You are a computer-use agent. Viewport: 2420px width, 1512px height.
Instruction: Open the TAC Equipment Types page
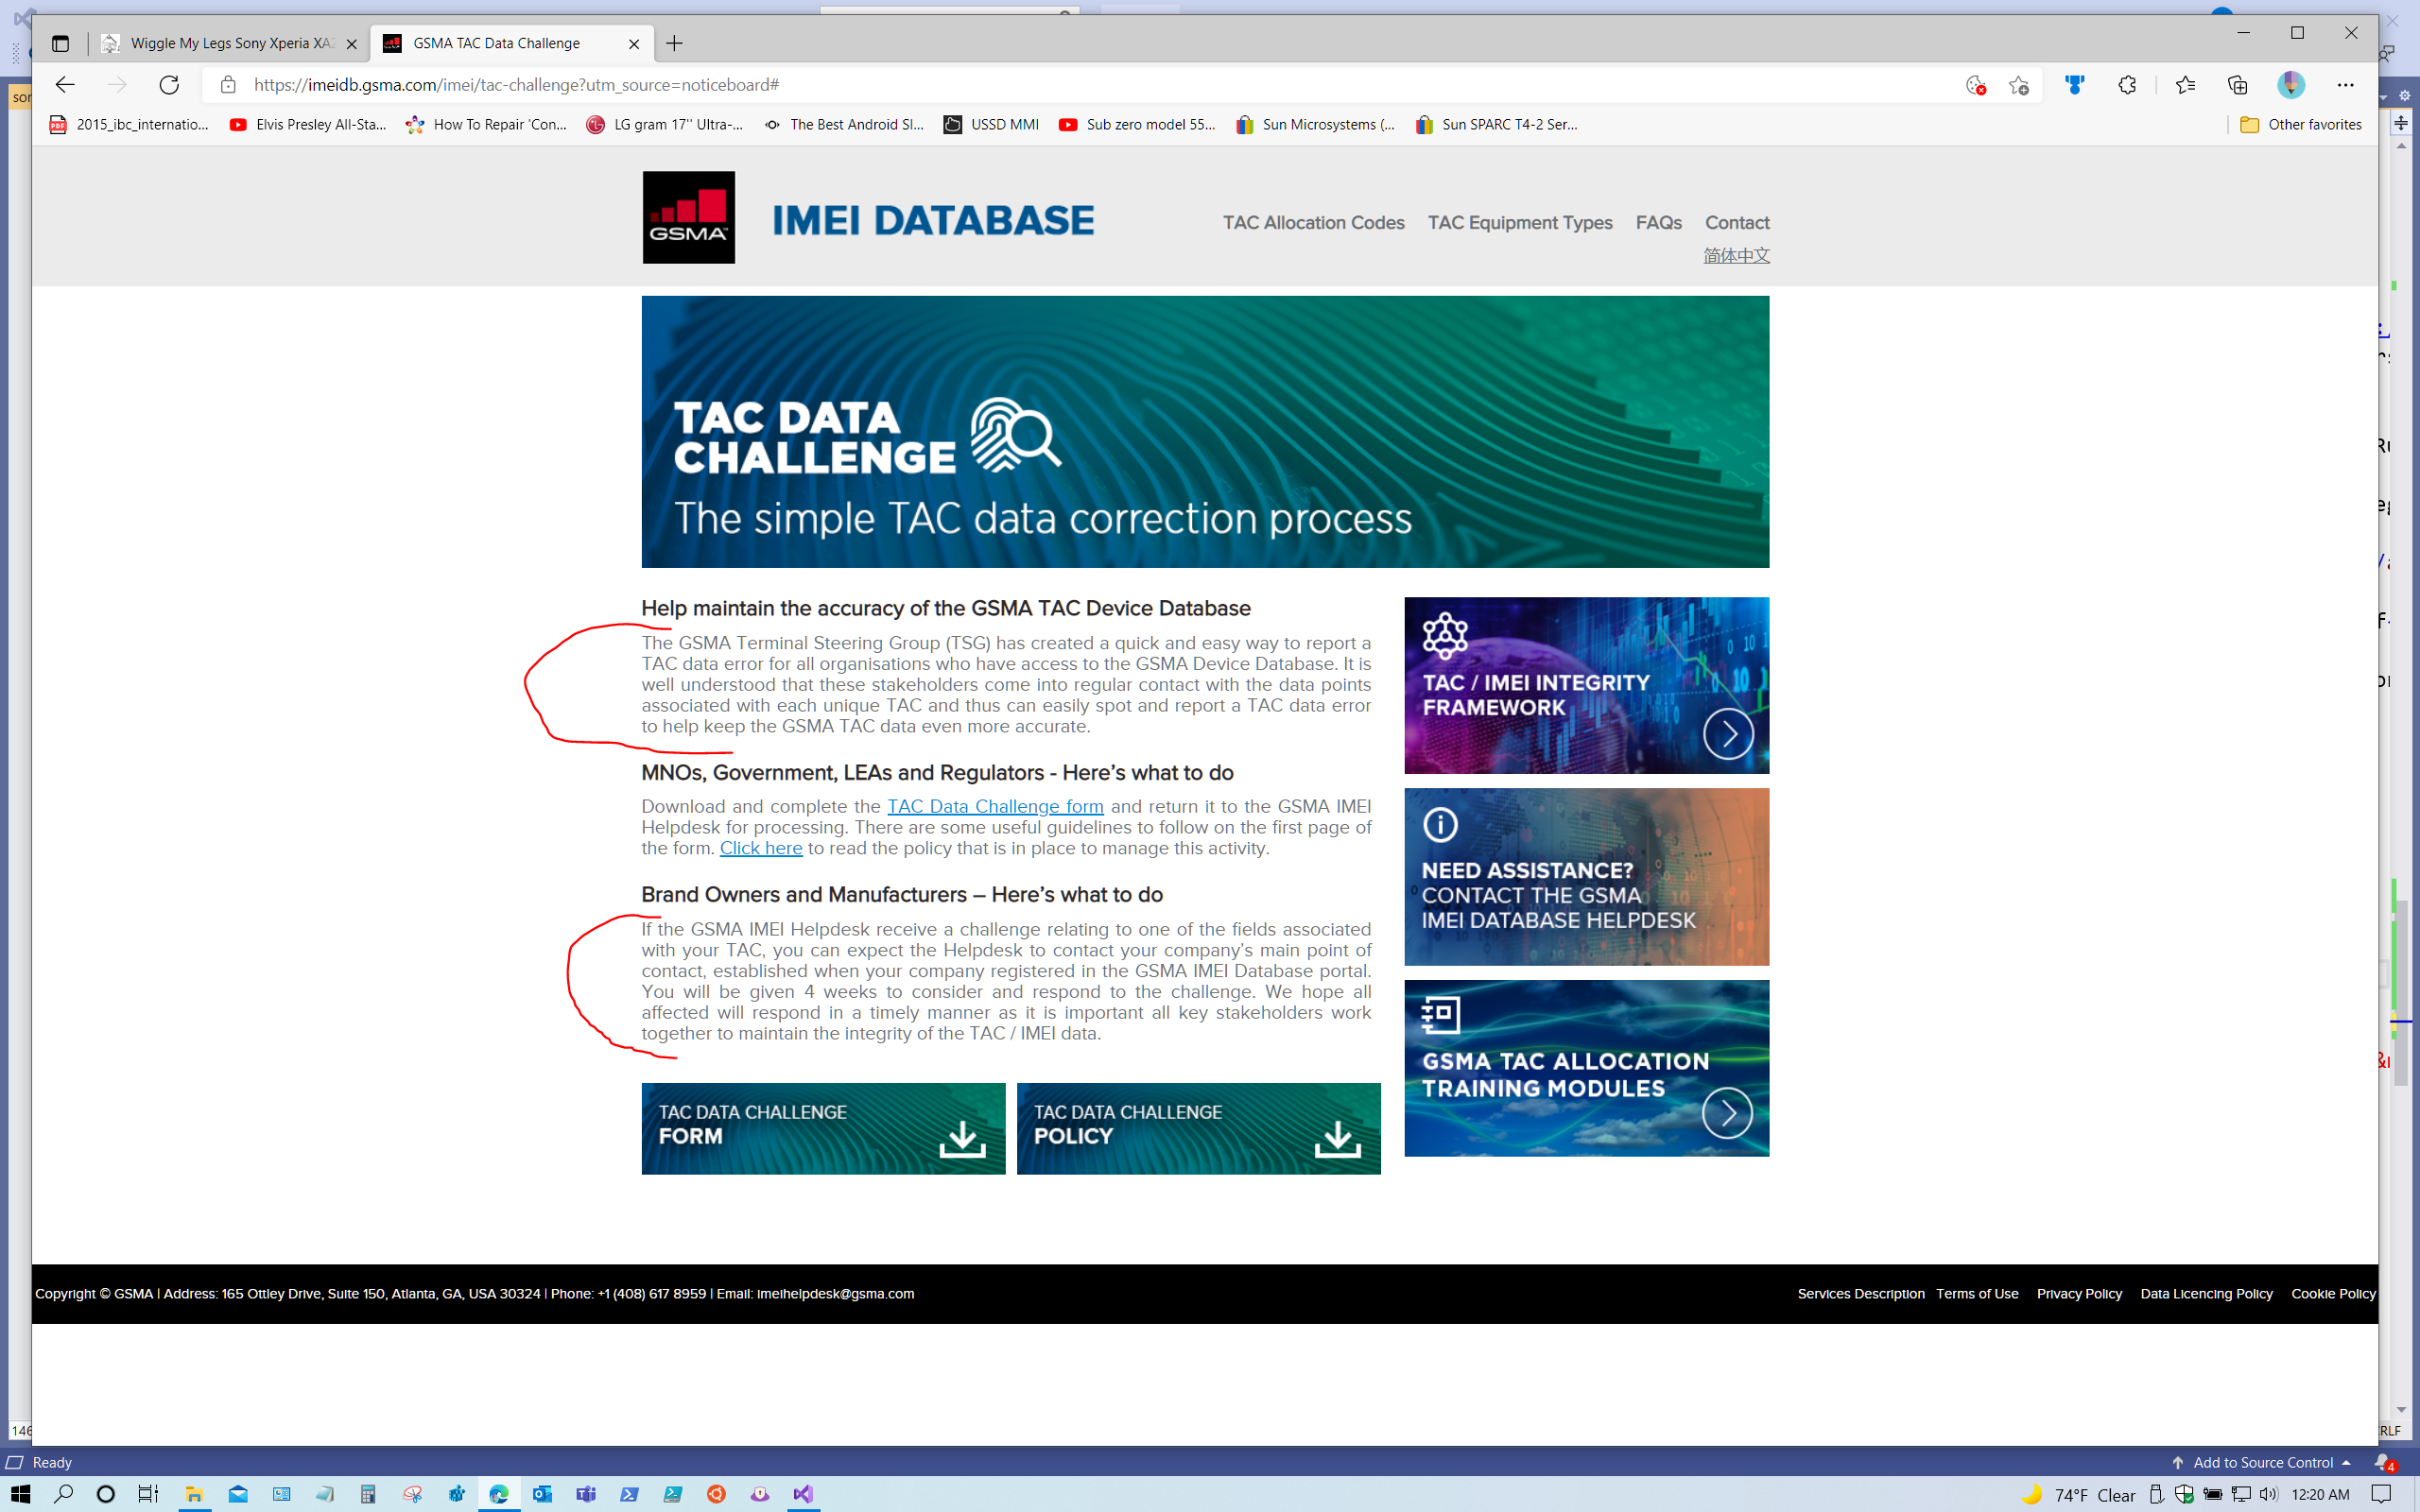[1519, 223]
